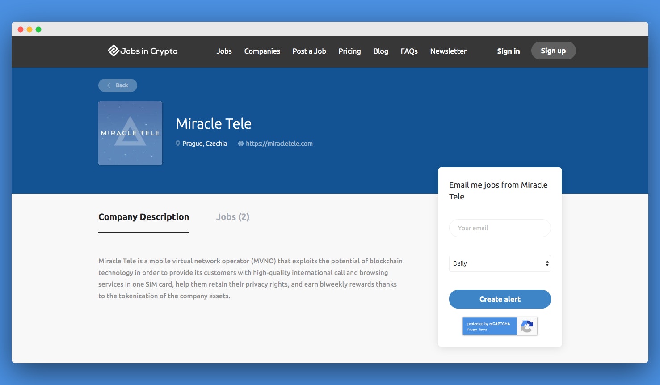
Task: Open the https://miracletele.com website link
Action: (279, 144)
